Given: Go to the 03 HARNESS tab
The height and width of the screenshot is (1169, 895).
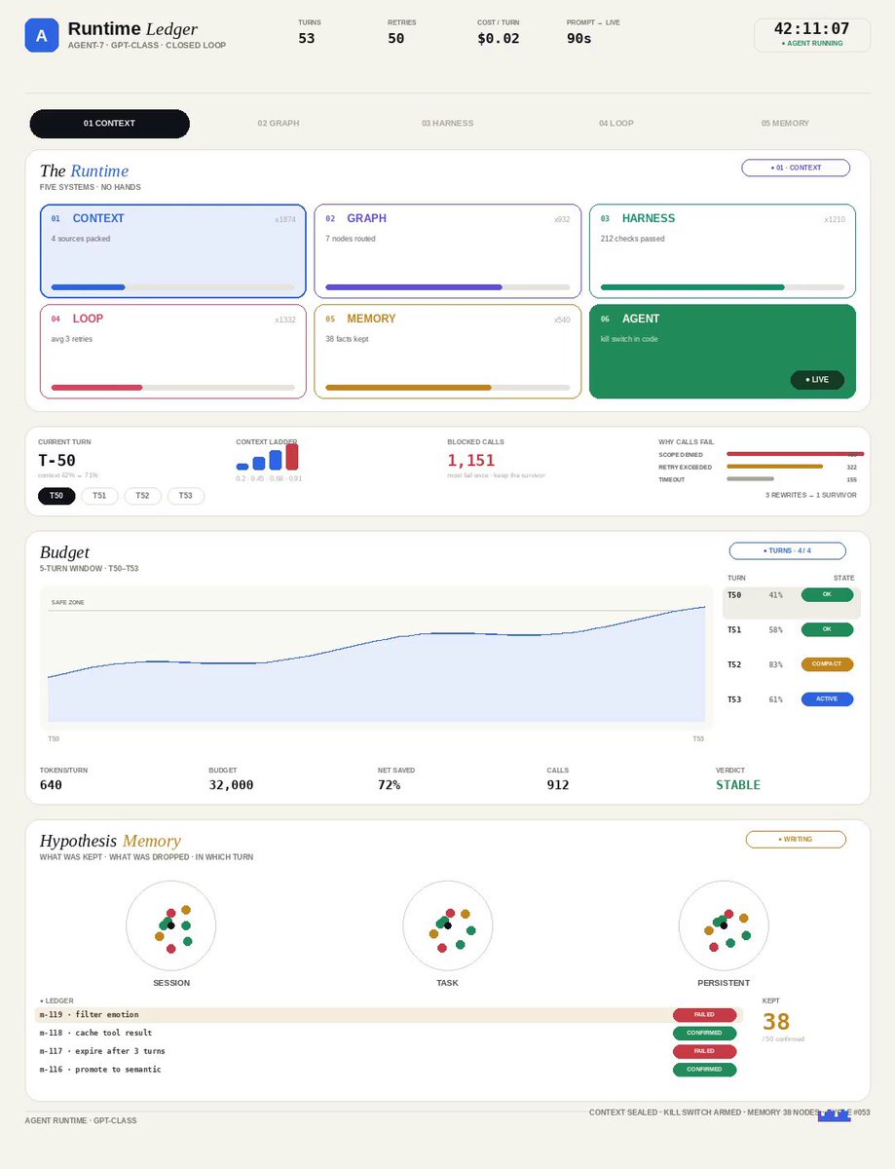Looking at the screenshot, I should [x=447, y=124].
